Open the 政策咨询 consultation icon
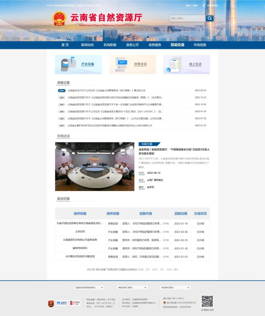The width and height of the screenshot is (265, 316). [121, 64]
